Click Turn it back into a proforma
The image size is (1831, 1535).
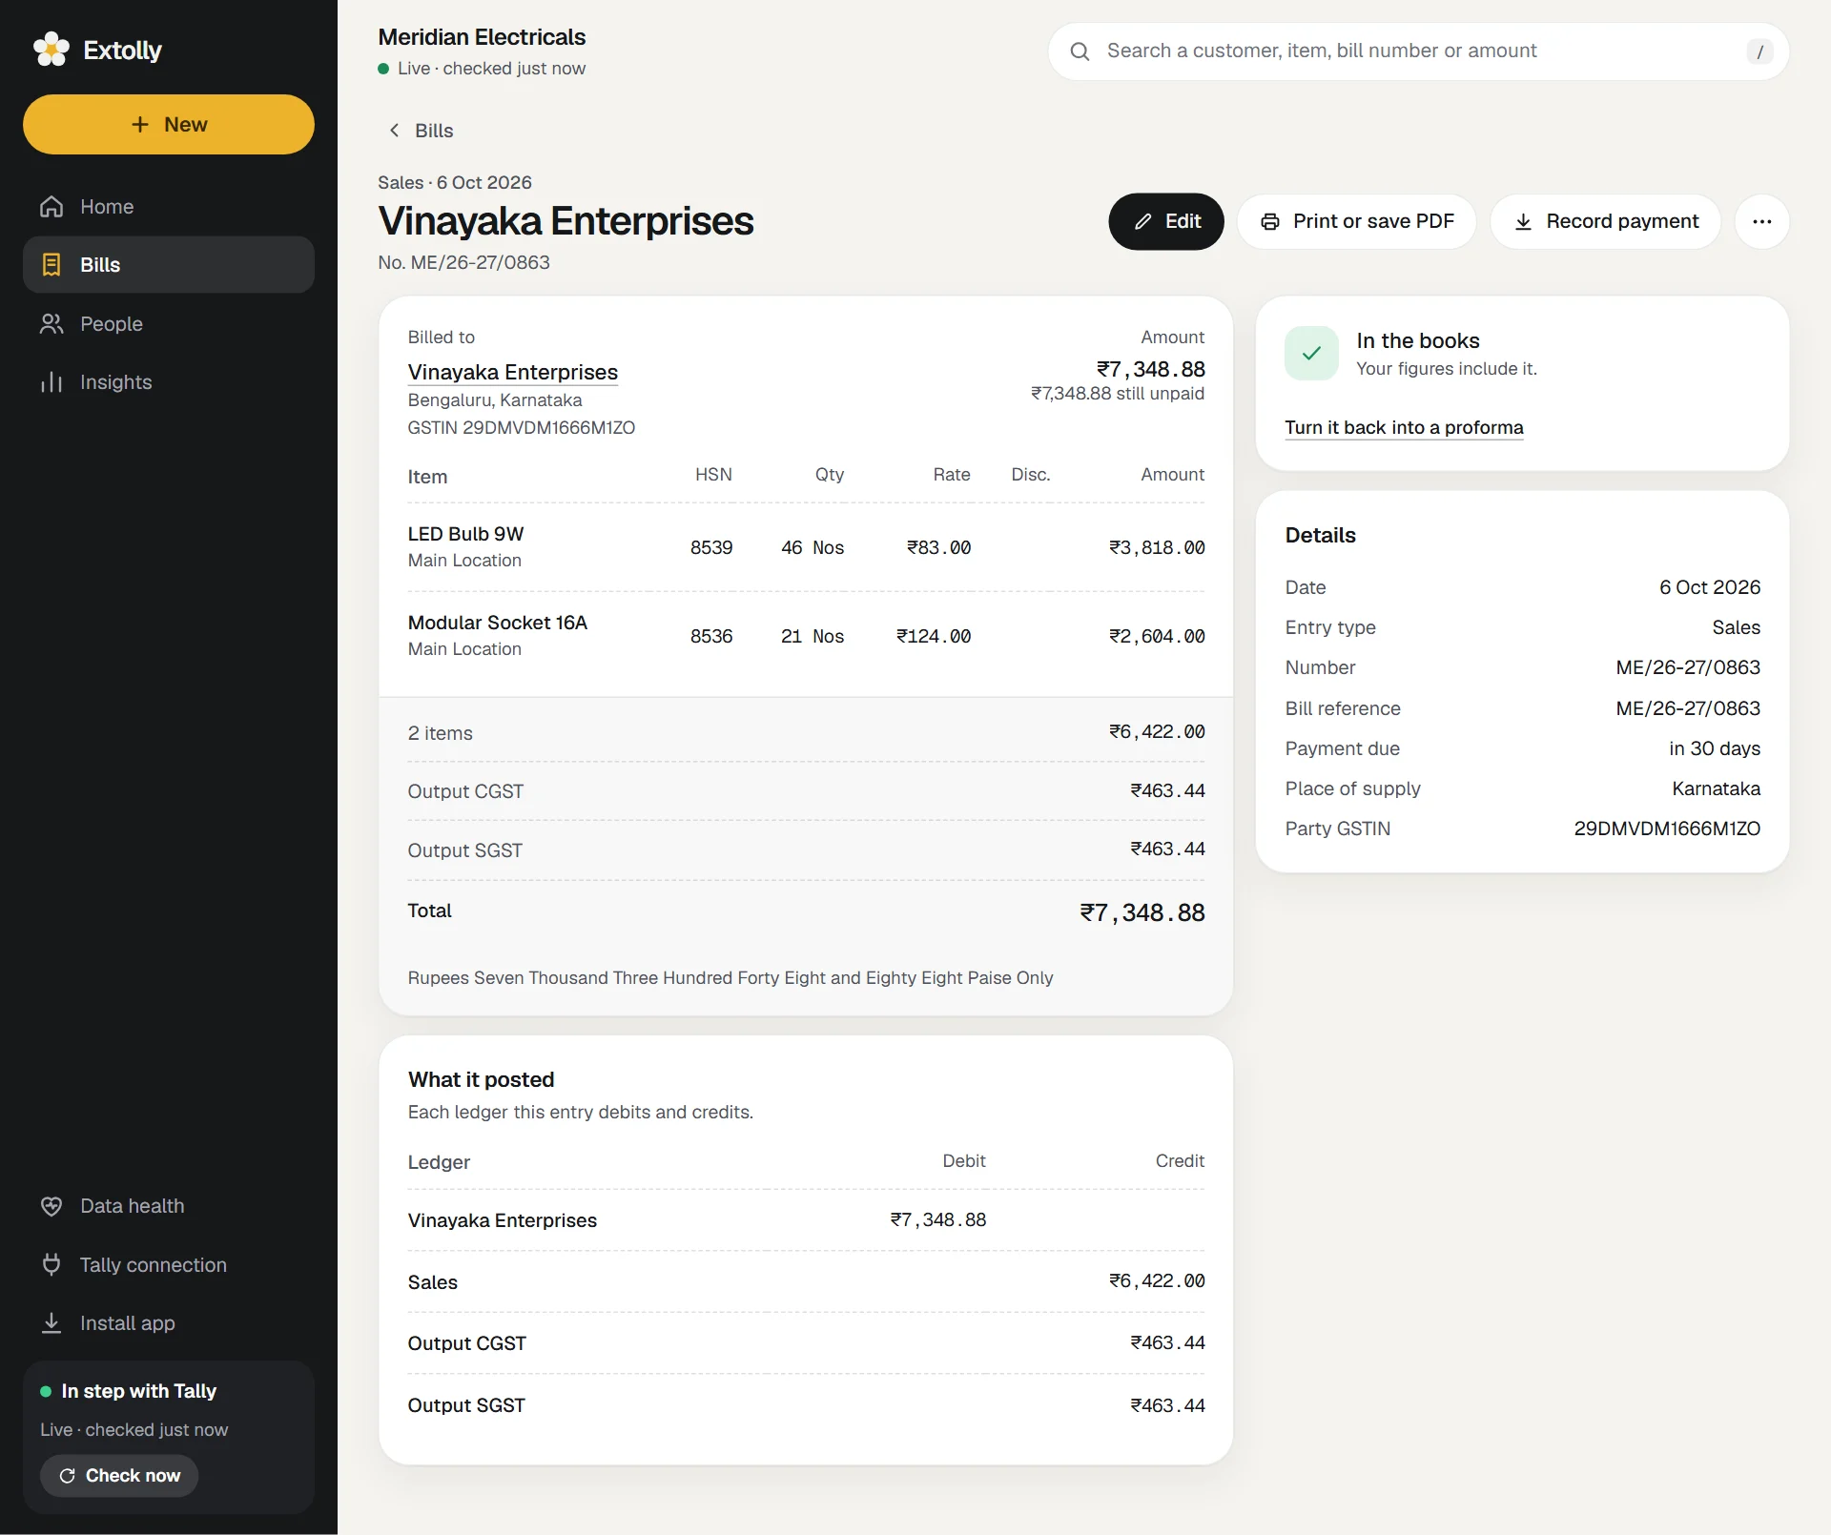pyautogui.click(x=1404, y=427)
